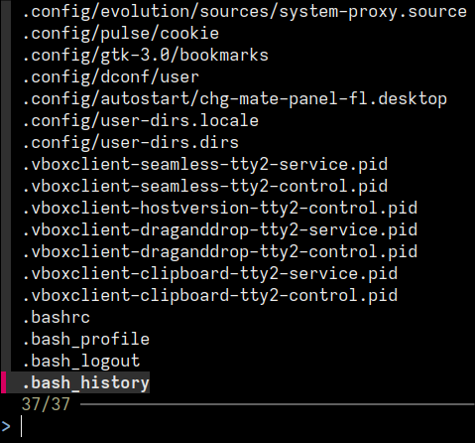475x443 pixels.
Task: Click the 37/37 match counter
Action: coord(46,404)
